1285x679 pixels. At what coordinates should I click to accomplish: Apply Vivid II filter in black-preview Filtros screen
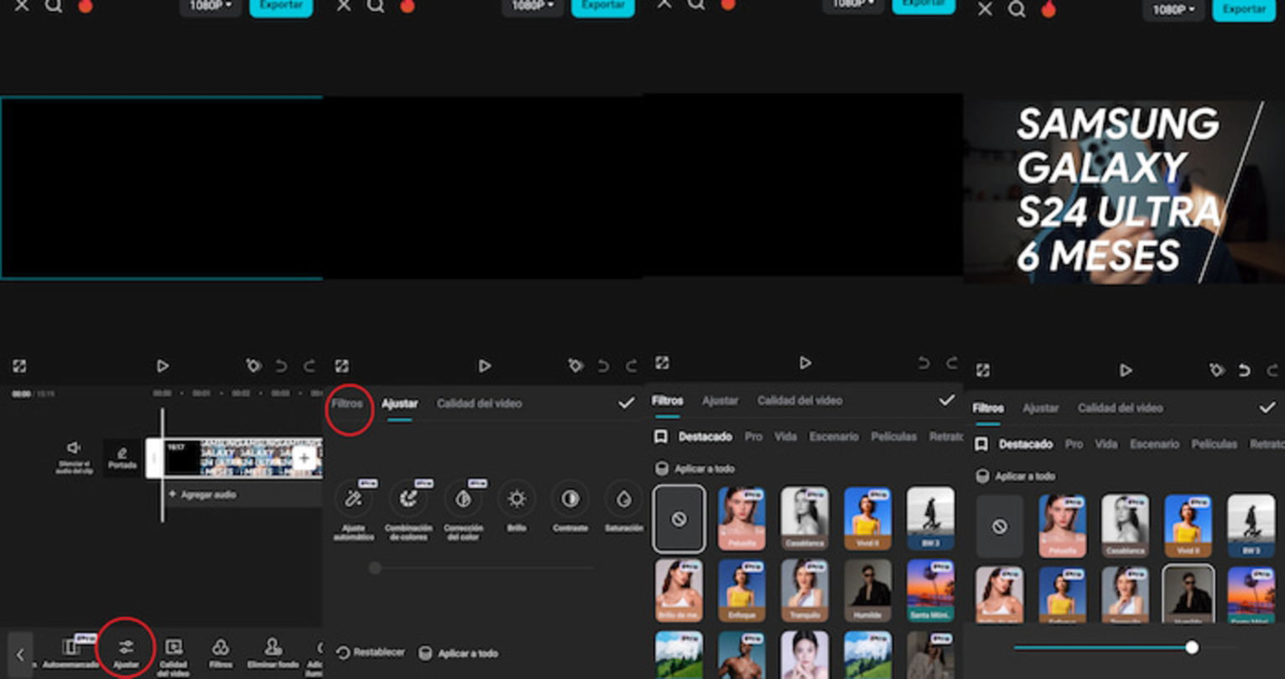[867, 519]
